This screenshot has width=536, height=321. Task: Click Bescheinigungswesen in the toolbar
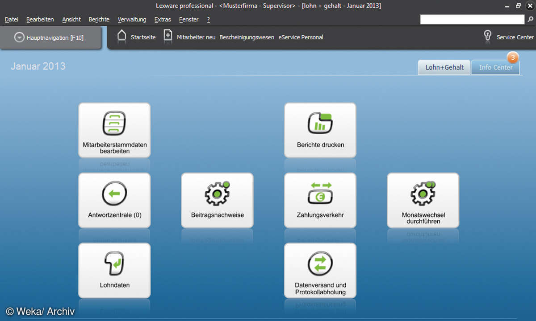pos(247,37)
